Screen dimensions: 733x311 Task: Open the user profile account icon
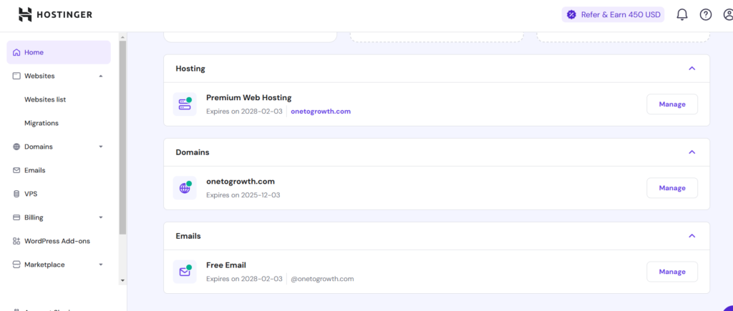pyautogui.click(x=727, y=14)
